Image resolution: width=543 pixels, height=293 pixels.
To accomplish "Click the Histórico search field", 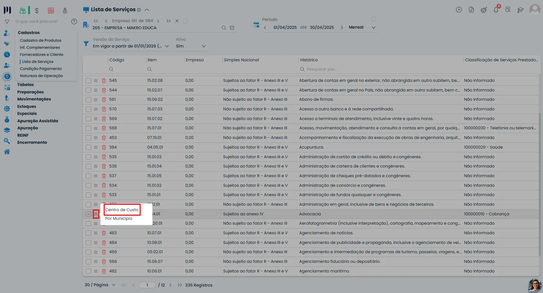I will pos(381,69).
